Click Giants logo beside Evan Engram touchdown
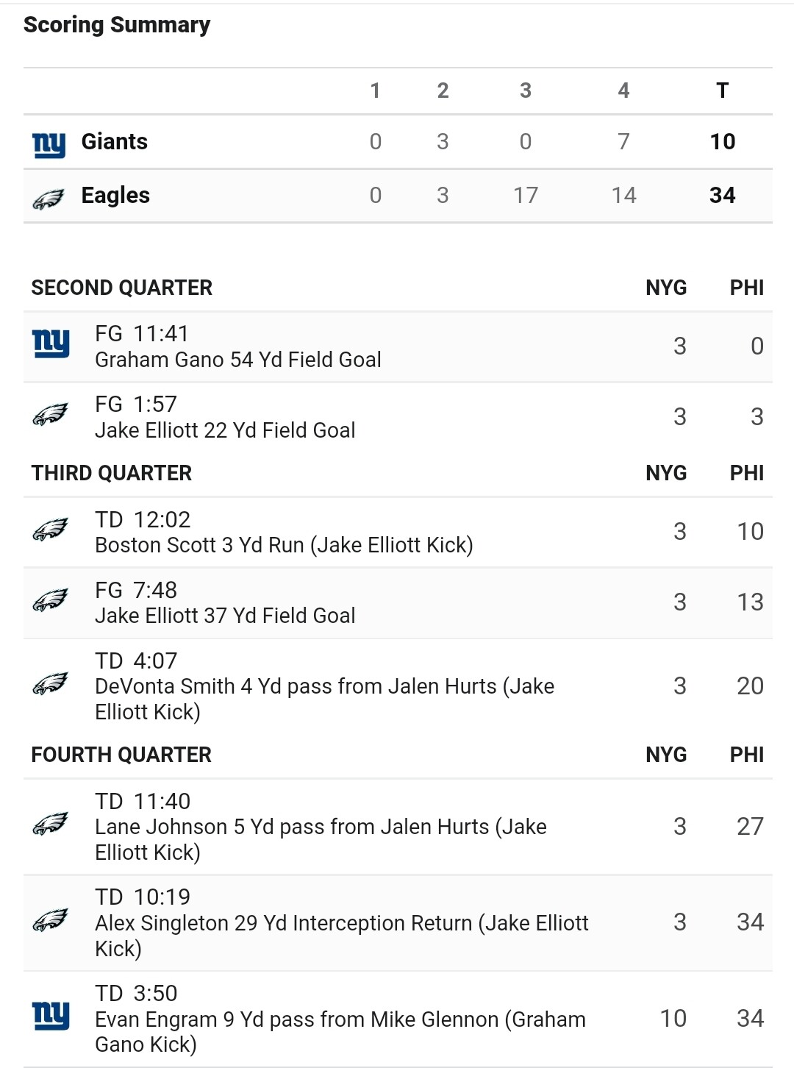The width and height of the screenshot is (794, 1068). coord(51,1016)
